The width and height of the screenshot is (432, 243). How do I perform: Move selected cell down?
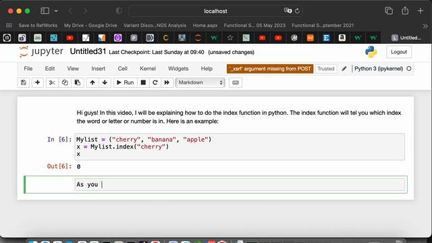point(105,82)
